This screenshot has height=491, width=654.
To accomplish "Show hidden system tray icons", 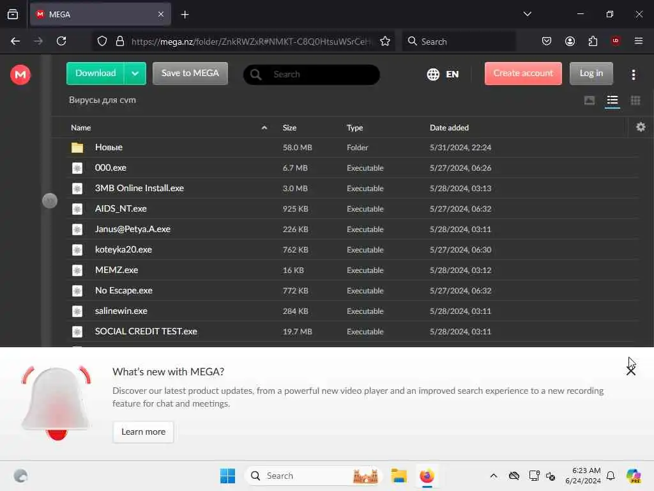I will coord(494,476).
